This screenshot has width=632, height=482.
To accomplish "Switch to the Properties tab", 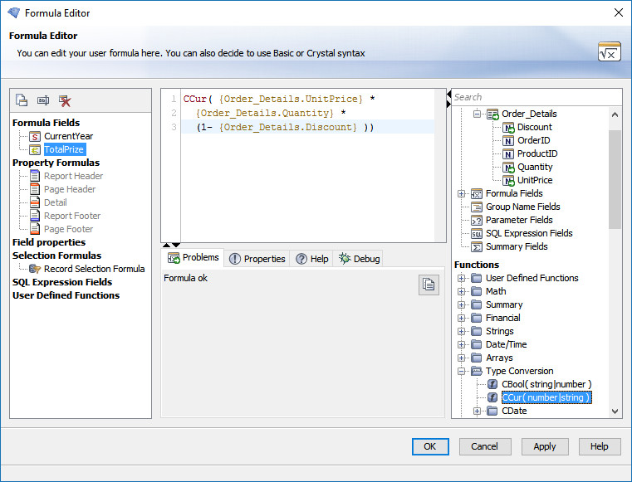I will click(x=257, y=259).
